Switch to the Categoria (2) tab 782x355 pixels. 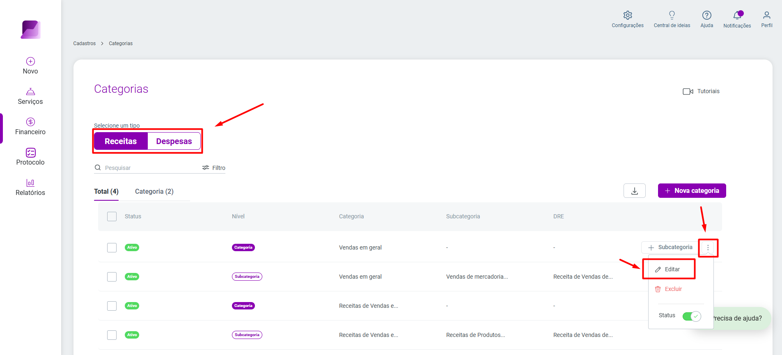pos(154,192)
